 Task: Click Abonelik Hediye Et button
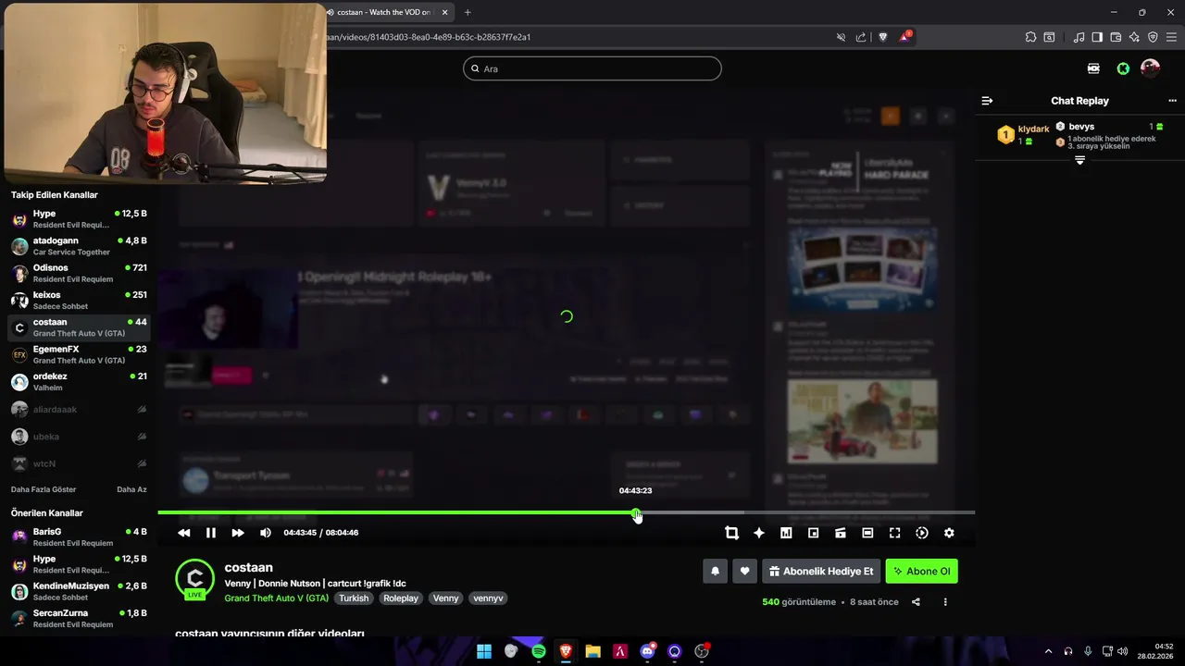coord(821,572)
